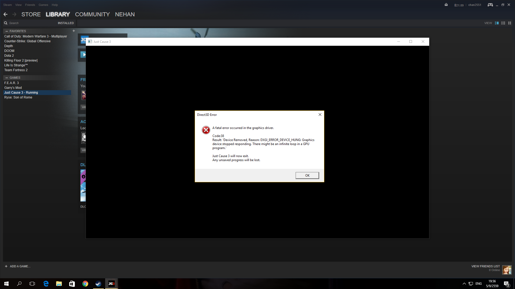Switch to list view icon

click(x=503, y=23)
